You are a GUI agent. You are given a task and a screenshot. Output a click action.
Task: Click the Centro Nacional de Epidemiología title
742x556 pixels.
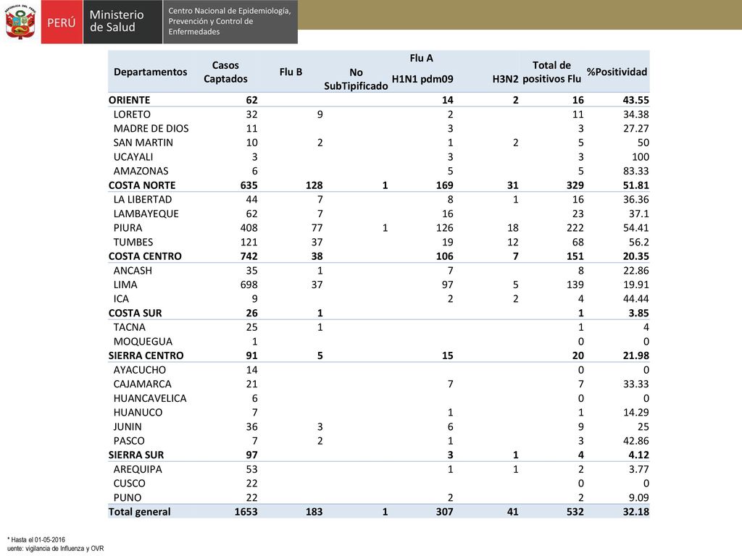[x=230, y=21]
